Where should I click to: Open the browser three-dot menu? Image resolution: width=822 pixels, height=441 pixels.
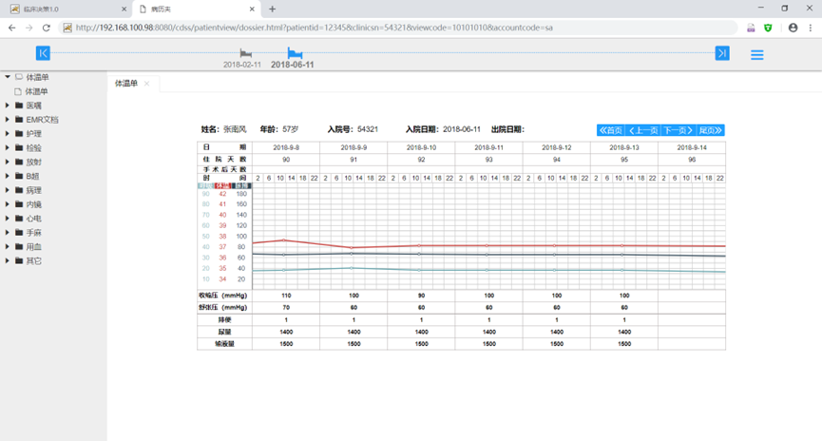[811, 28]
